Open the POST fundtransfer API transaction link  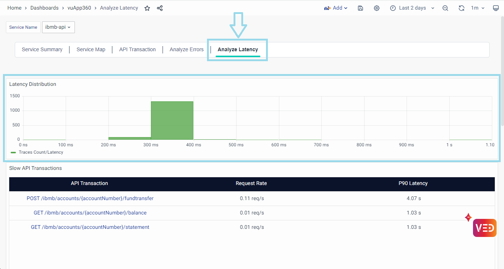pyautogui.click(x=90, y=198)
